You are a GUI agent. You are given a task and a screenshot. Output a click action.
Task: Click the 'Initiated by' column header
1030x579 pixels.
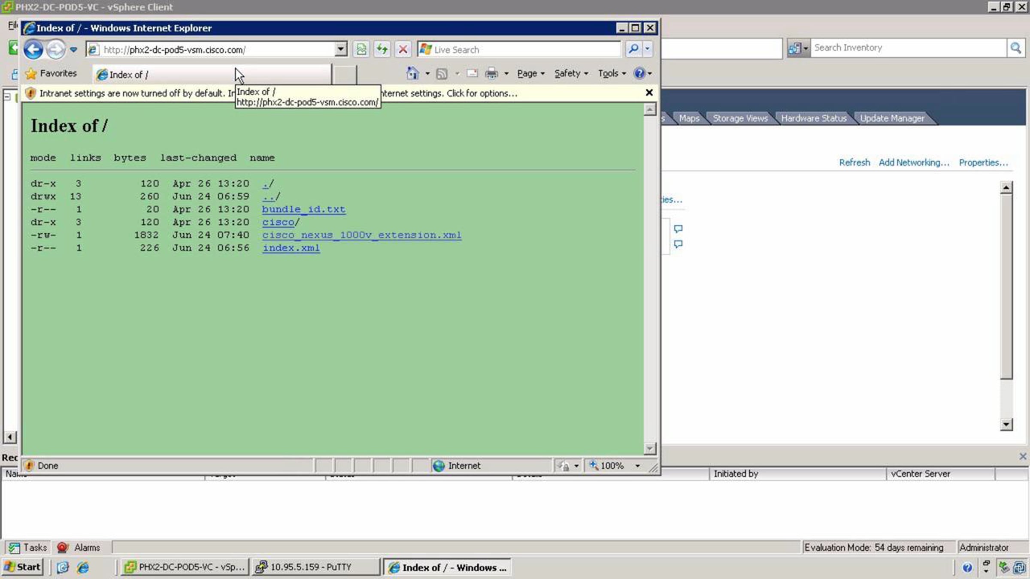(x=797, y=473)
